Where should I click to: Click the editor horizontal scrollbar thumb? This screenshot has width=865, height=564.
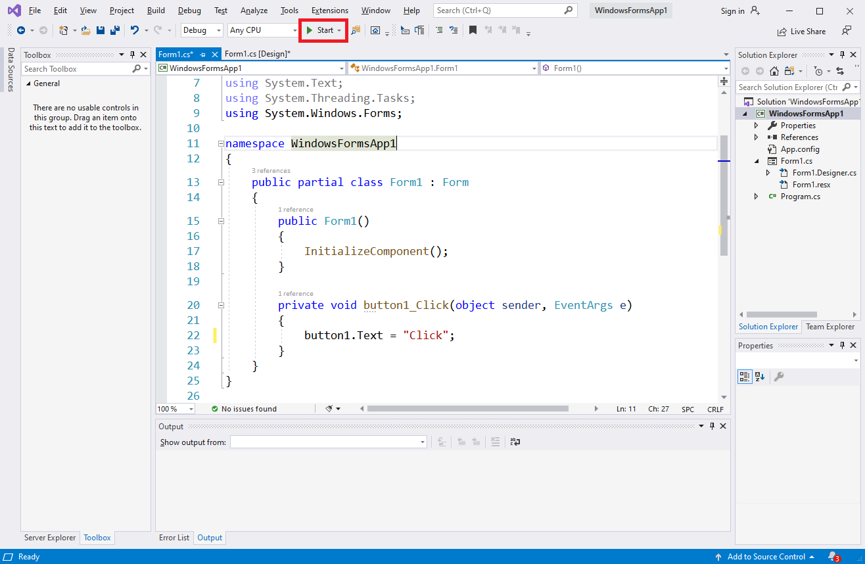coord(467,409)
